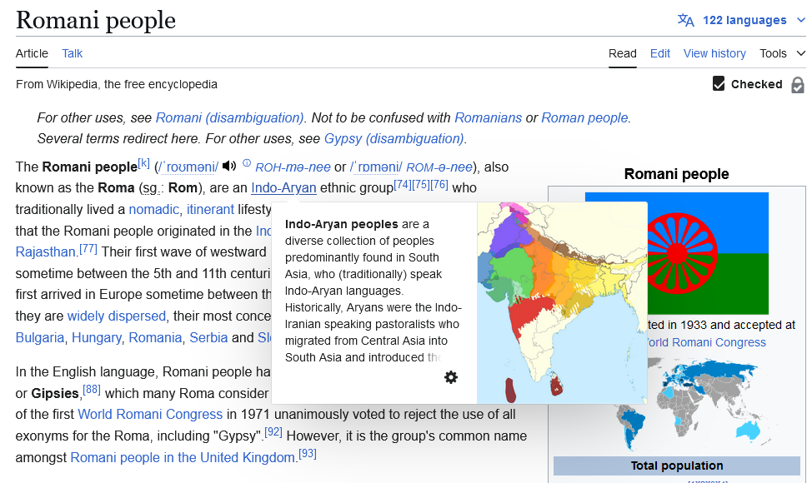This screenshot has height=483, width=812.
Task: Play the Romani pronunciation audio speaker icon
Action: [x=229, y=166]
